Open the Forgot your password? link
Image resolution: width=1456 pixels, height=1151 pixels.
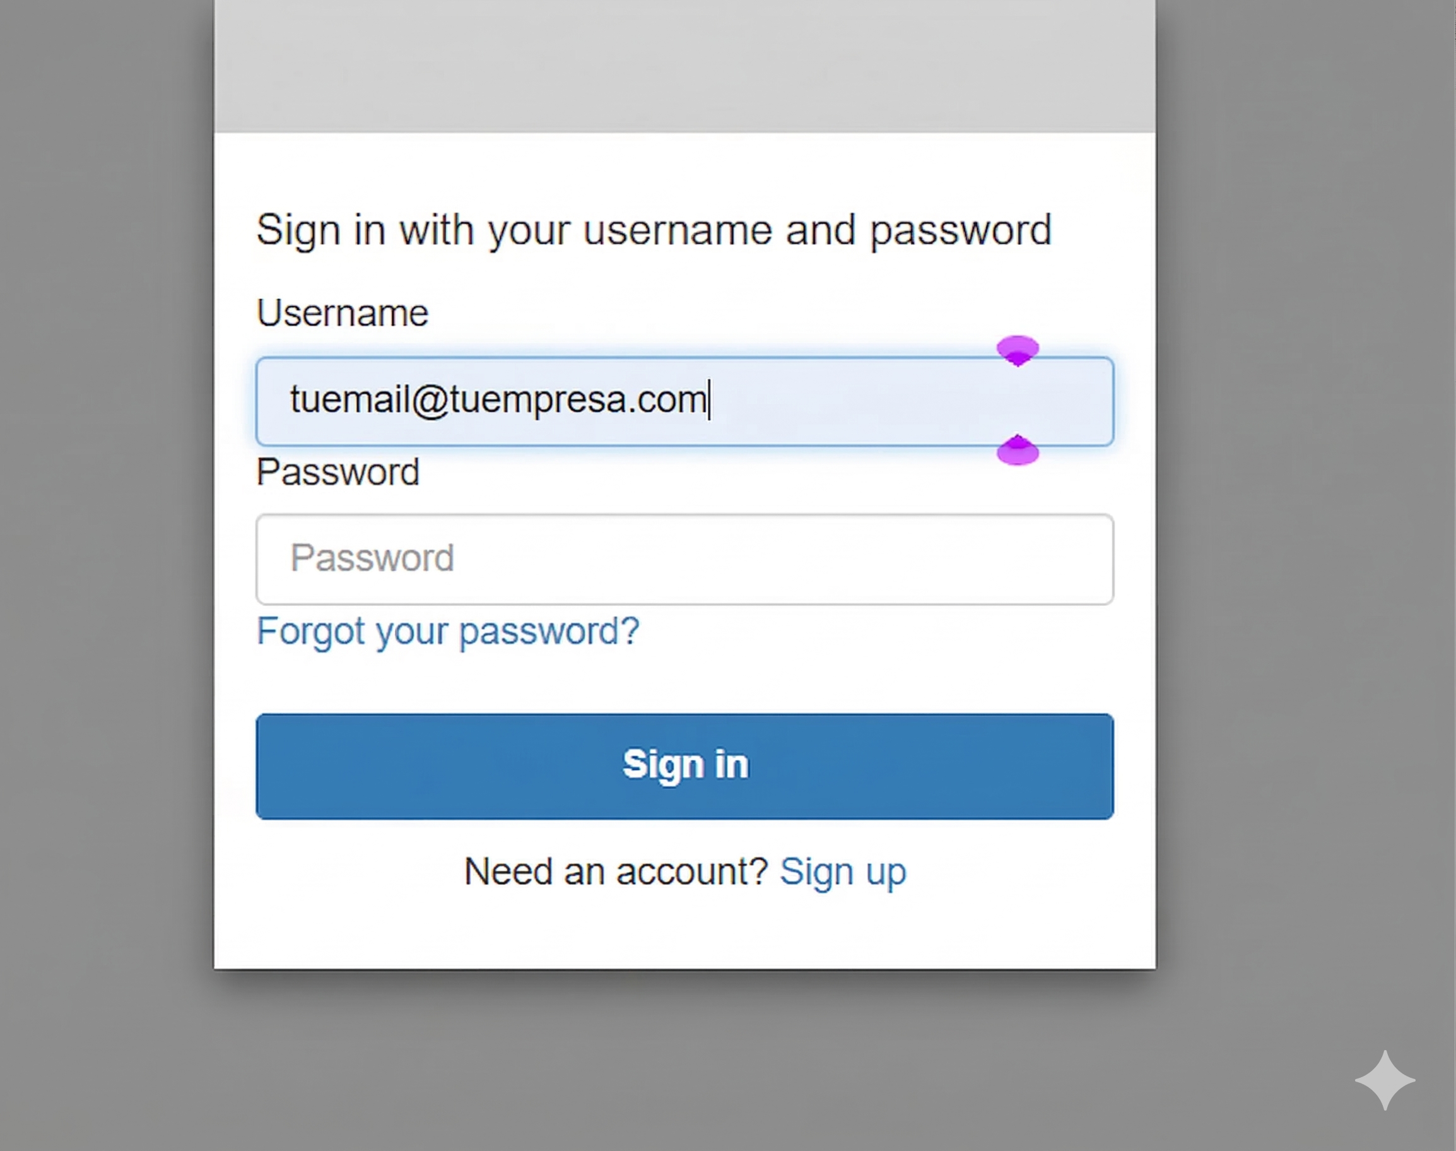(447, 632)
